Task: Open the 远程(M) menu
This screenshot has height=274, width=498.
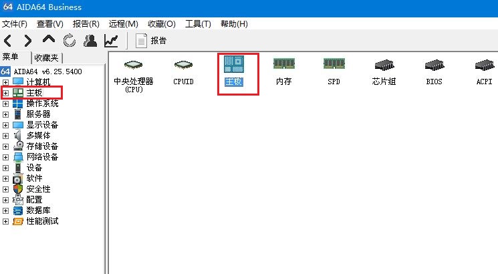Action: coord(123,24)
